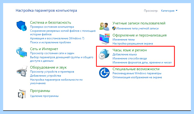Open Проверка состояния компьютера link
Screen dimensions: 194x114
(52, 27)
